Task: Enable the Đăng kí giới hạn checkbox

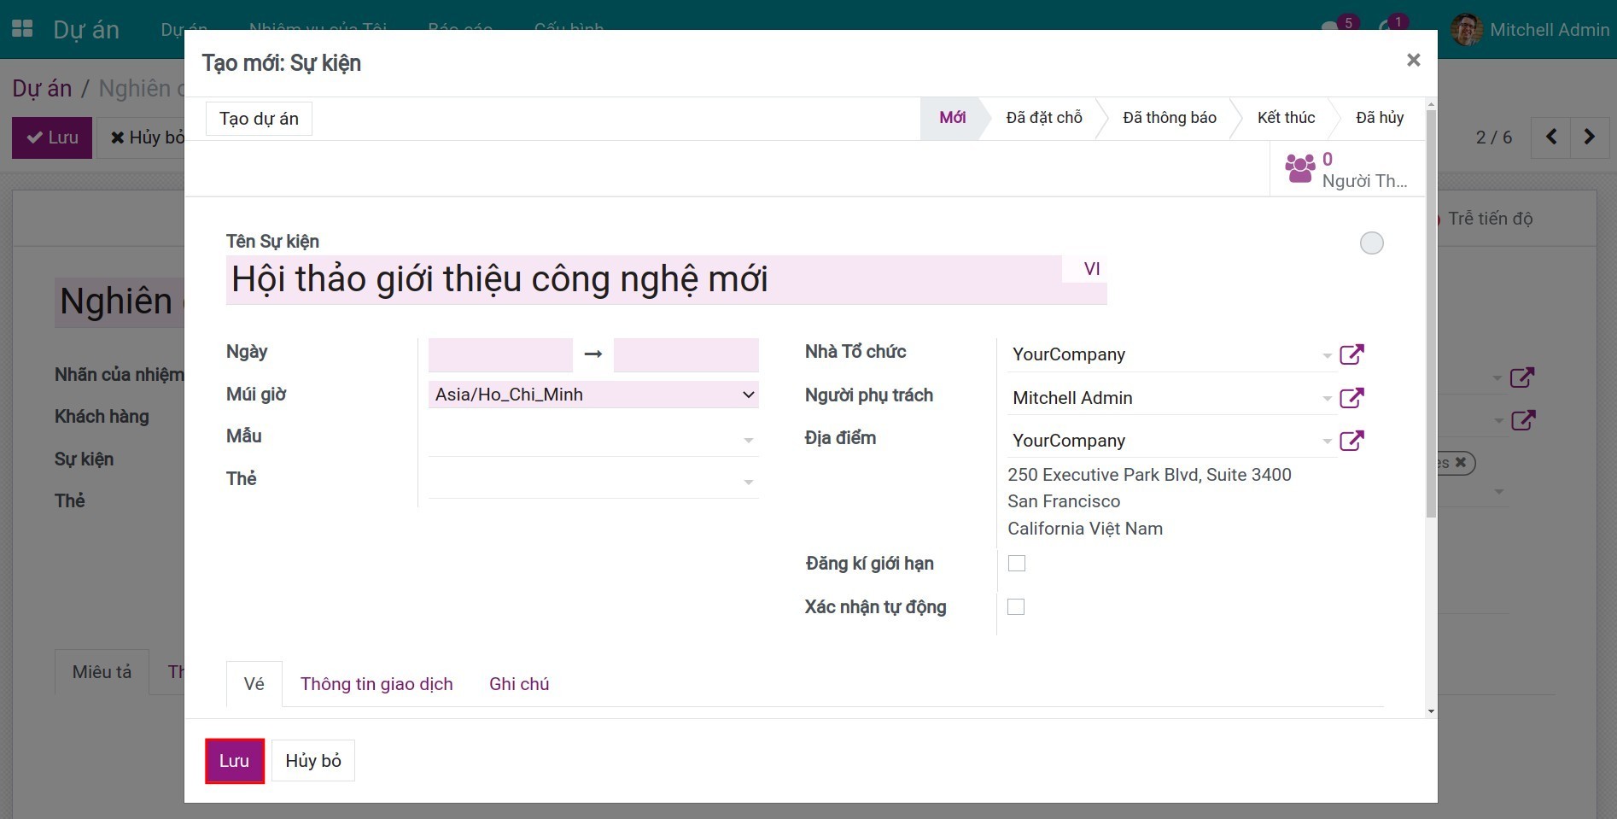Action: (x=1016, y=563)
